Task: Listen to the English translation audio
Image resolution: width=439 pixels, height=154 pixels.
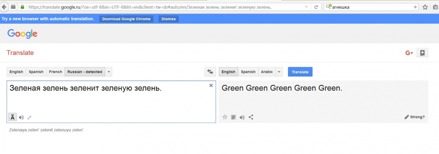Action: (242, 117)
